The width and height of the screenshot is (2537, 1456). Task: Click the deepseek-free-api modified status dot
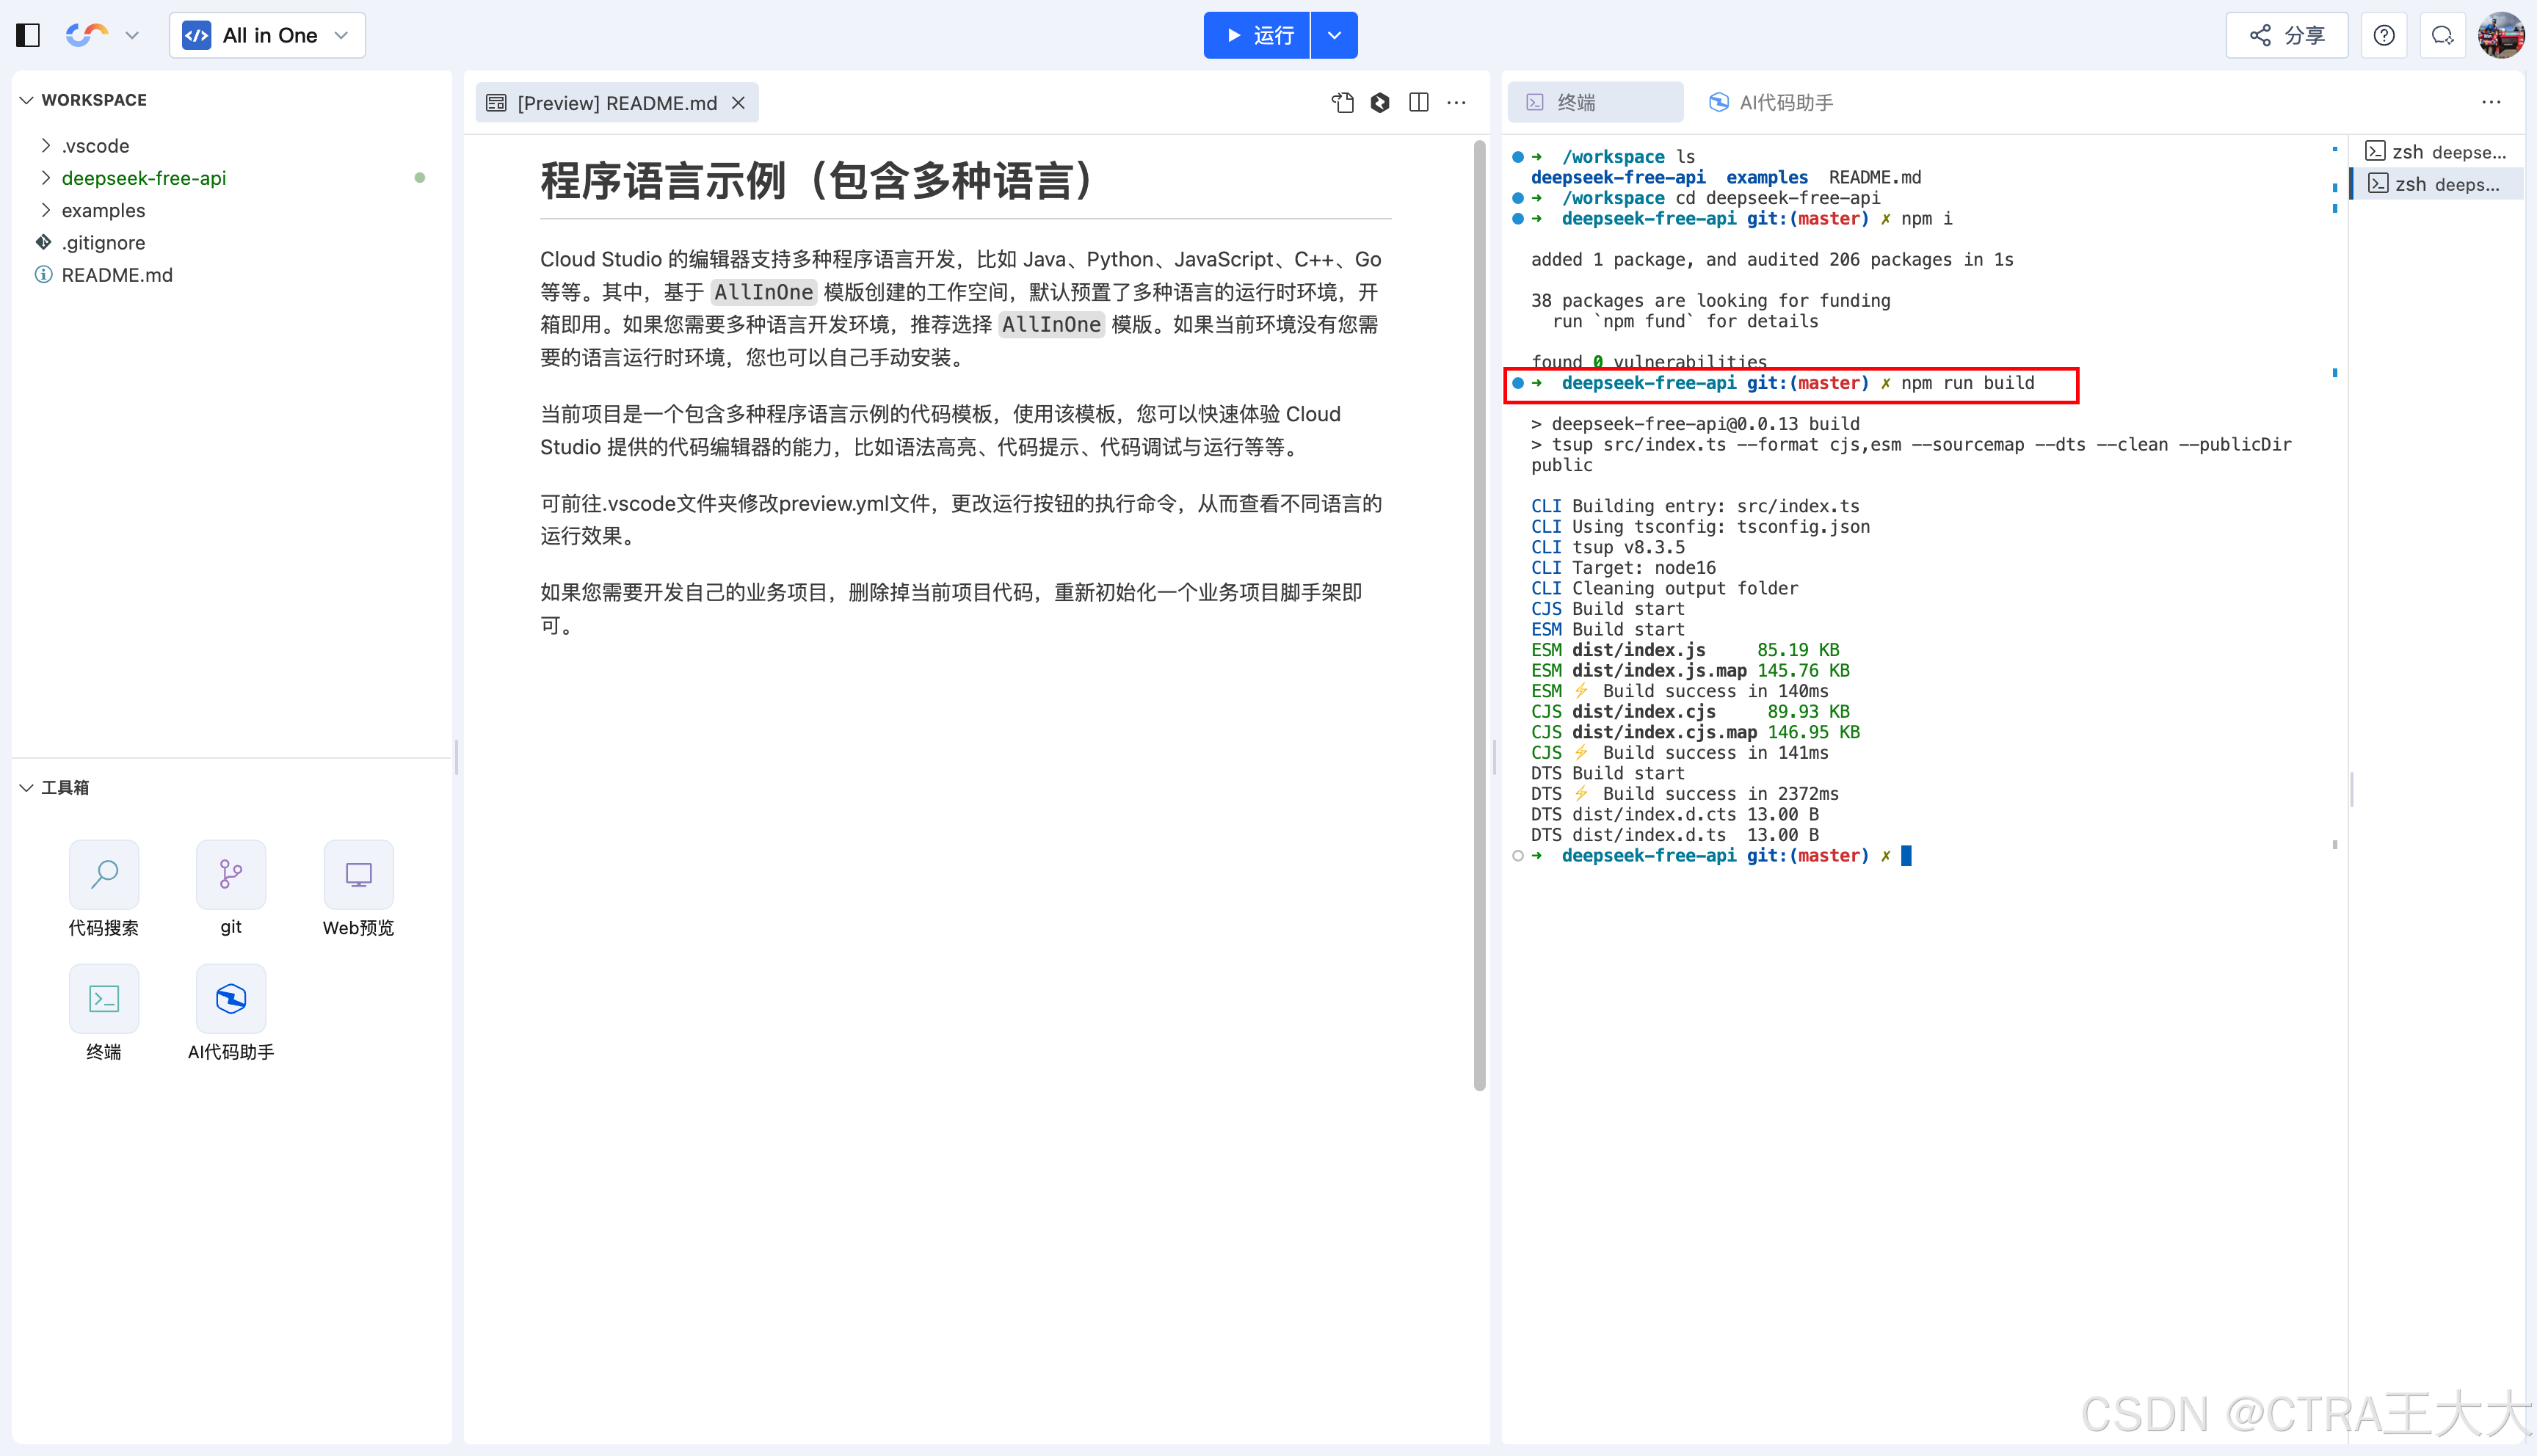(420, 178)
